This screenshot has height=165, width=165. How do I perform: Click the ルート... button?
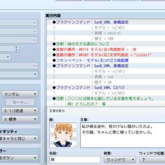20,102
